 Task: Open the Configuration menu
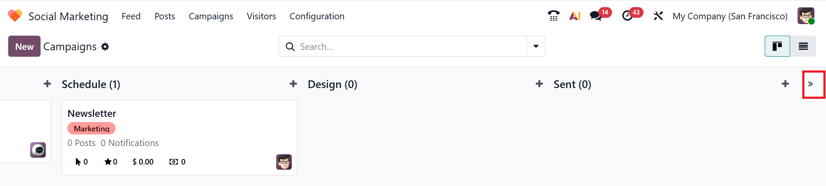click(x=317, y=16)
